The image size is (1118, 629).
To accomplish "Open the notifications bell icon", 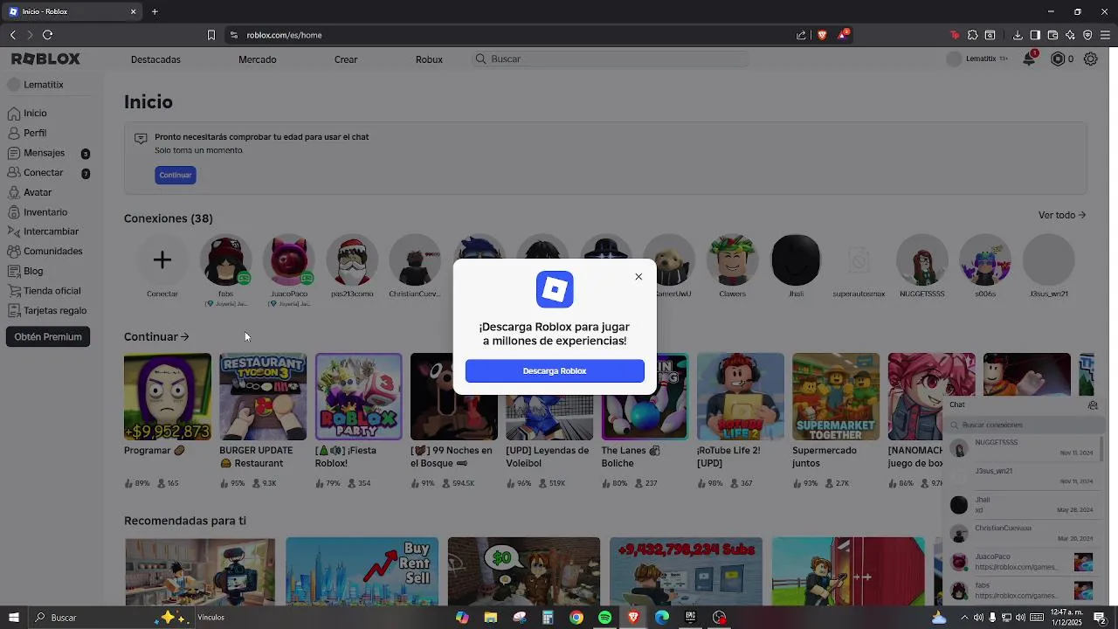I will pyautogui.click(x=1029, y=59).
